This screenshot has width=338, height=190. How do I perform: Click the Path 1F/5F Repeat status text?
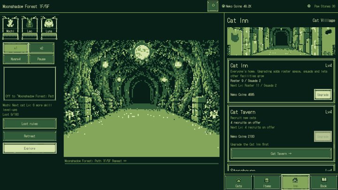[95, 161]
